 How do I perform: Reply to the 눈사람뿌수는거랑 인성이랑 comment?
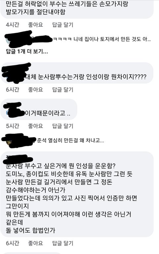[x=63, y=90]
